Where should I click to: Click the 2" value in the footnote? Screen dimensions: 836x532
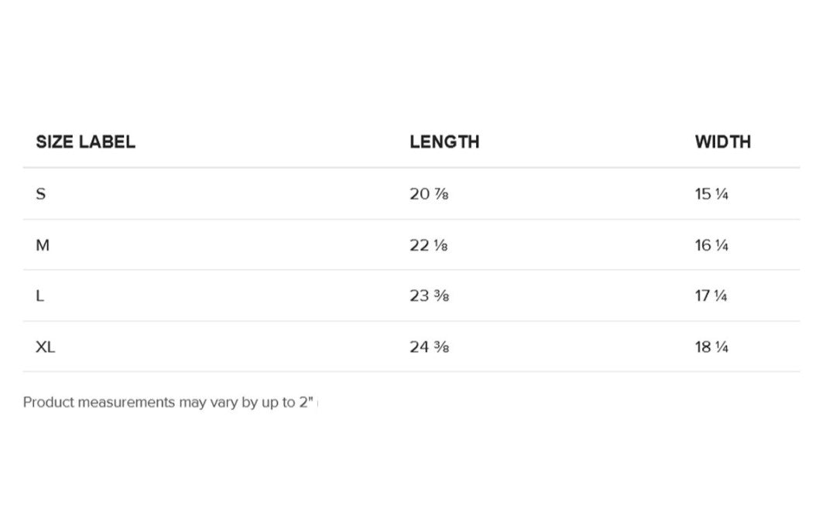[306, 402]
